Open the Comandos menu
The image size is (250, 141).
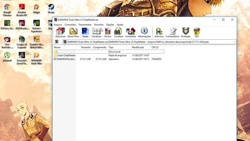pos(70,25)
